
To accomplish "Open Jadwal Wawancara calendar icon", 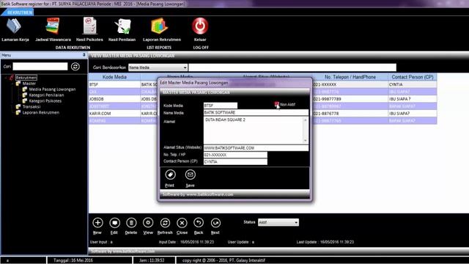I will coord(53,26).
